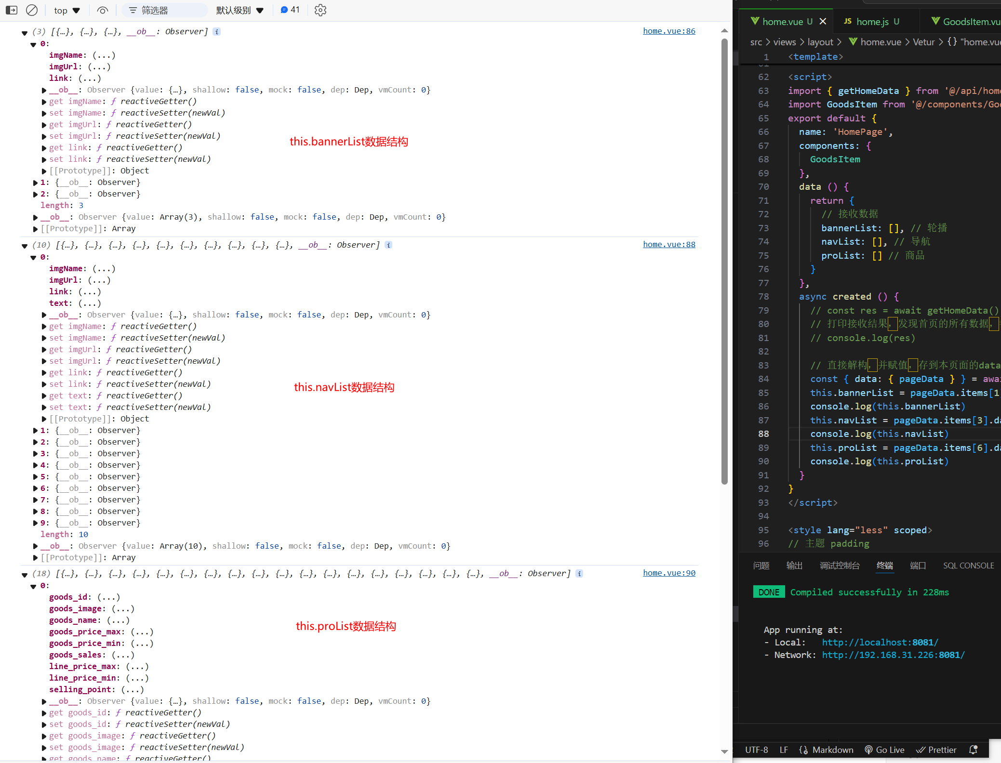Click the console scroll-down arrow
This screenshot has height=763, width=1001.
[724, 751]
